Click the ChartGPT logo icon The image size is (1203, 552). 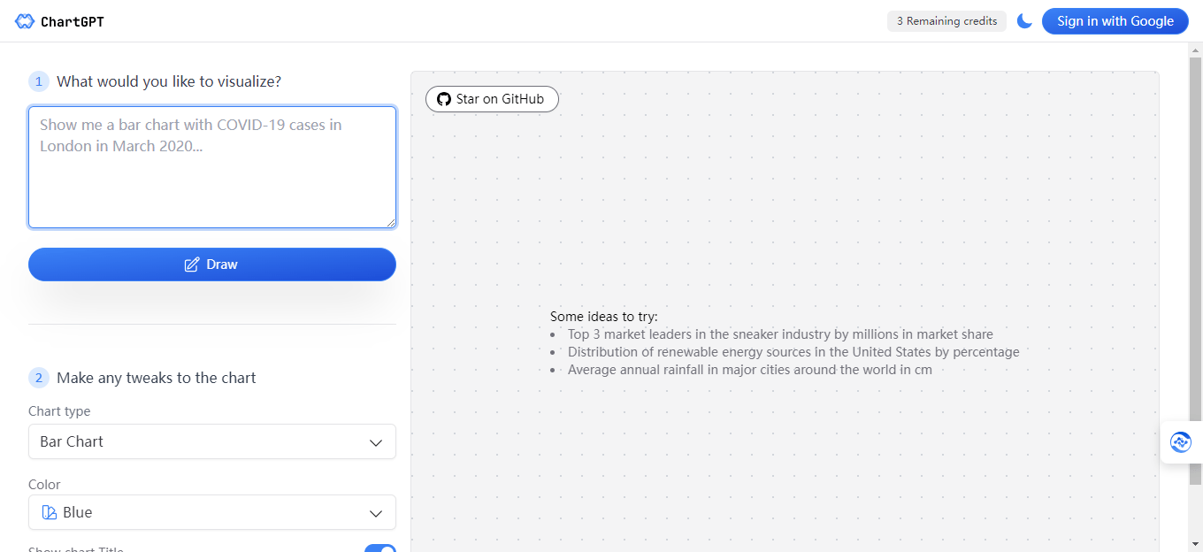pyautogui.click(x=25, y=21)
